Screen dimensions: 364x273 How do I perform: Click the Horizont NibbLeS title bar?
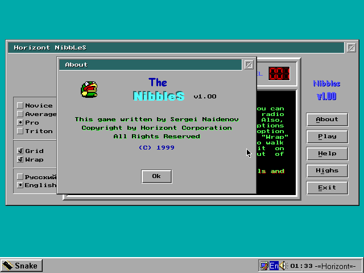176,48
